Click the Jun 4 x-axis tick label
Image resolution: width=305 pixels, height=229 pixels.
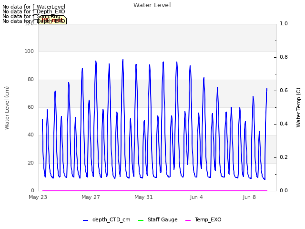tap(196, 197)
